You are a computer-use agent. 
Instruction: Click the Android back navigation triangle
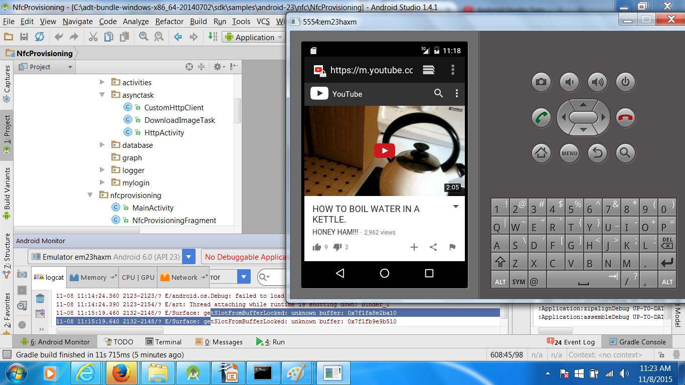[340, 273]
